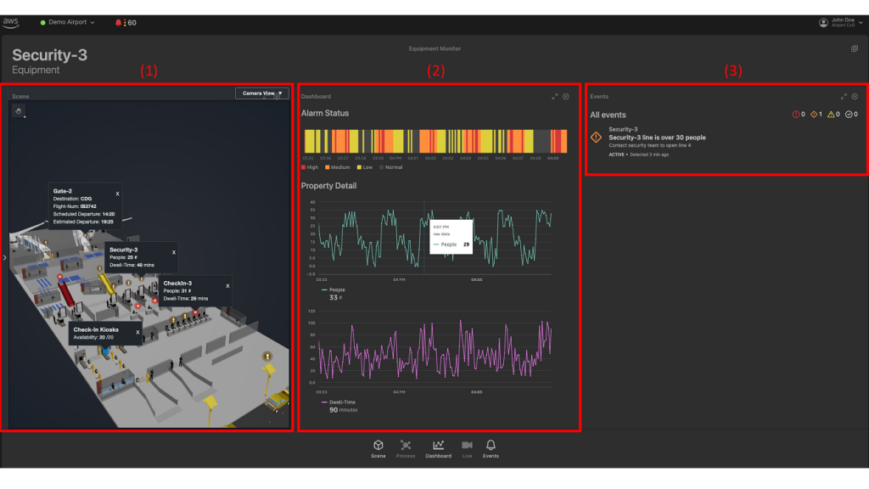Expand the collapsed left side panel chevron
The image size is (869, 489).
[5, 255]
